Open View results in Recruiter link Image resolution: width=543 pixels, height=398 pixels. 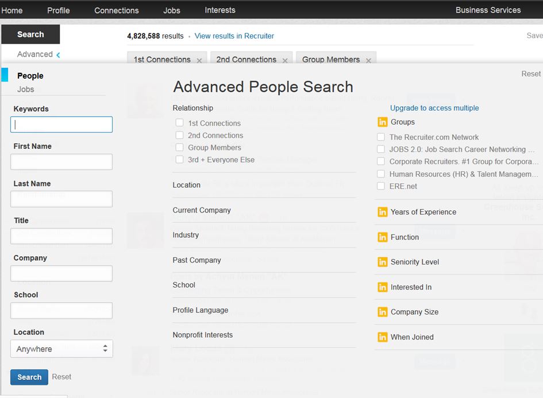pyautogui.click(x=234, y=36)
